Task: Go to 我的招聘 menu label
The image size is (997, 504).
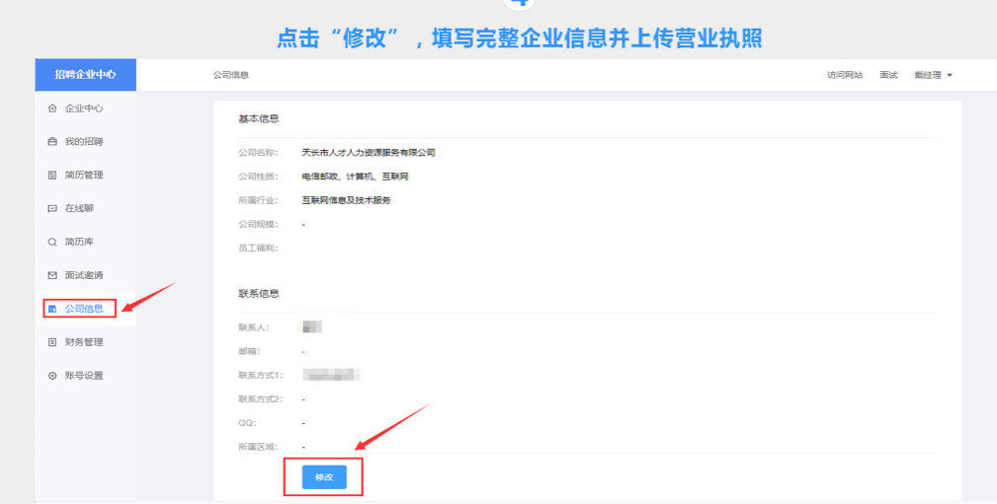Action: tap(84, 142)
